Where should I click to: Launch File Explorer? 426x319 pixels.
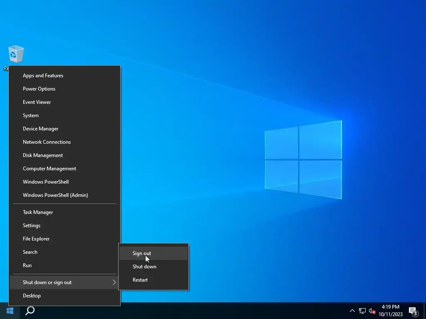[64, 239]
